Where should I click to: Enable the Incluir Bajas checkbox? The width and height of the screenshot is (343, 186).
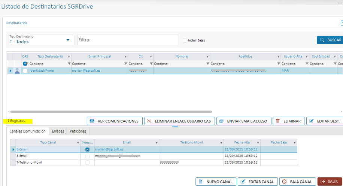(x=185, y=40)
